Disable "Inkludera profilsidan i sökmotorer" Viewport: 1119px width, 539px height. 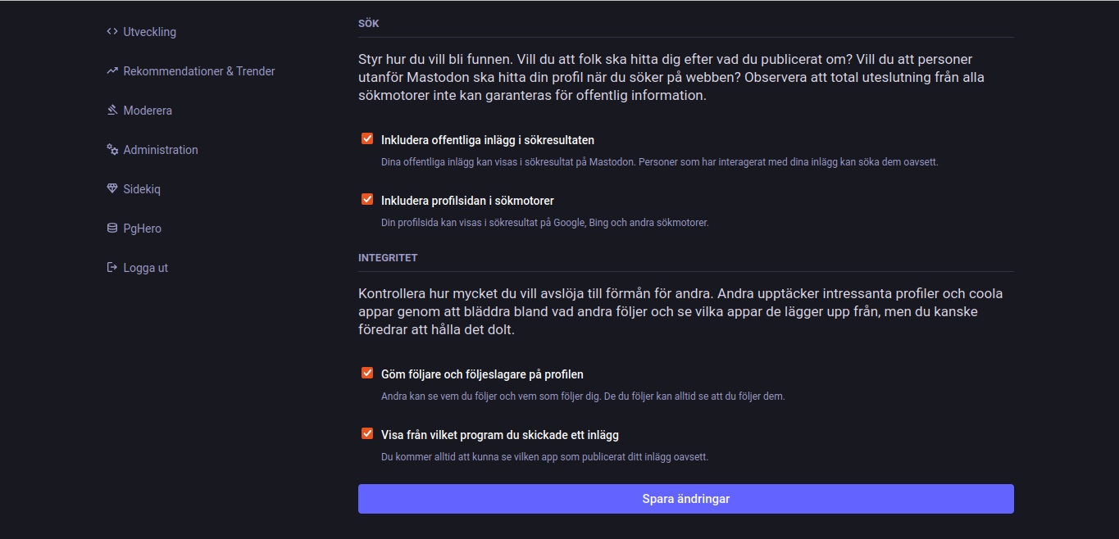(x=366, y=198)
